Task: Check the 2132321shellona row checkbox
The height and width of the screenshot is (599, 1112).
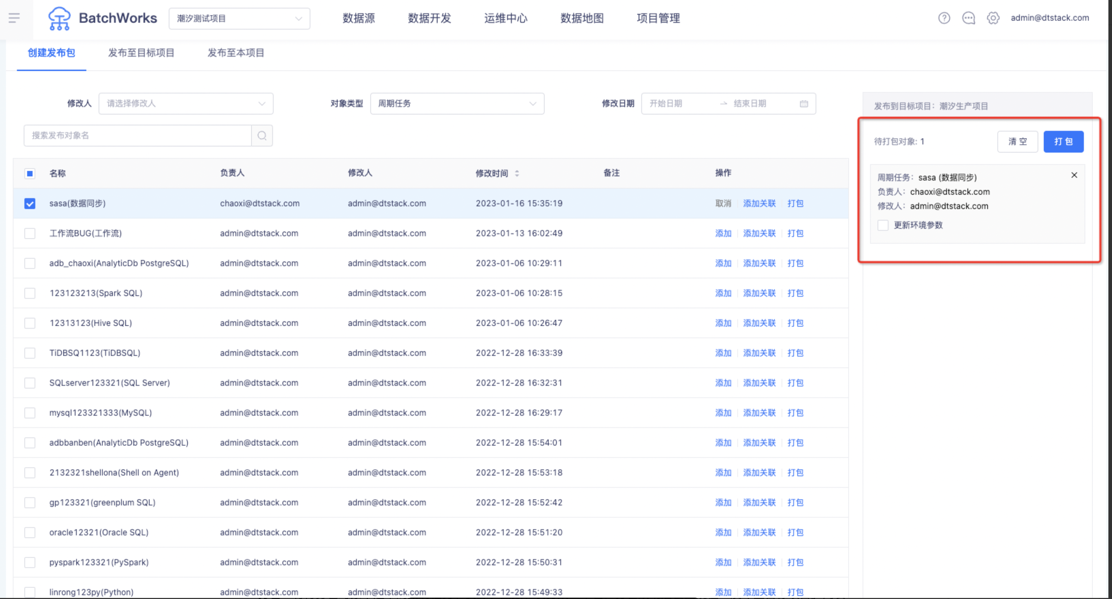Action: [30, 473]
